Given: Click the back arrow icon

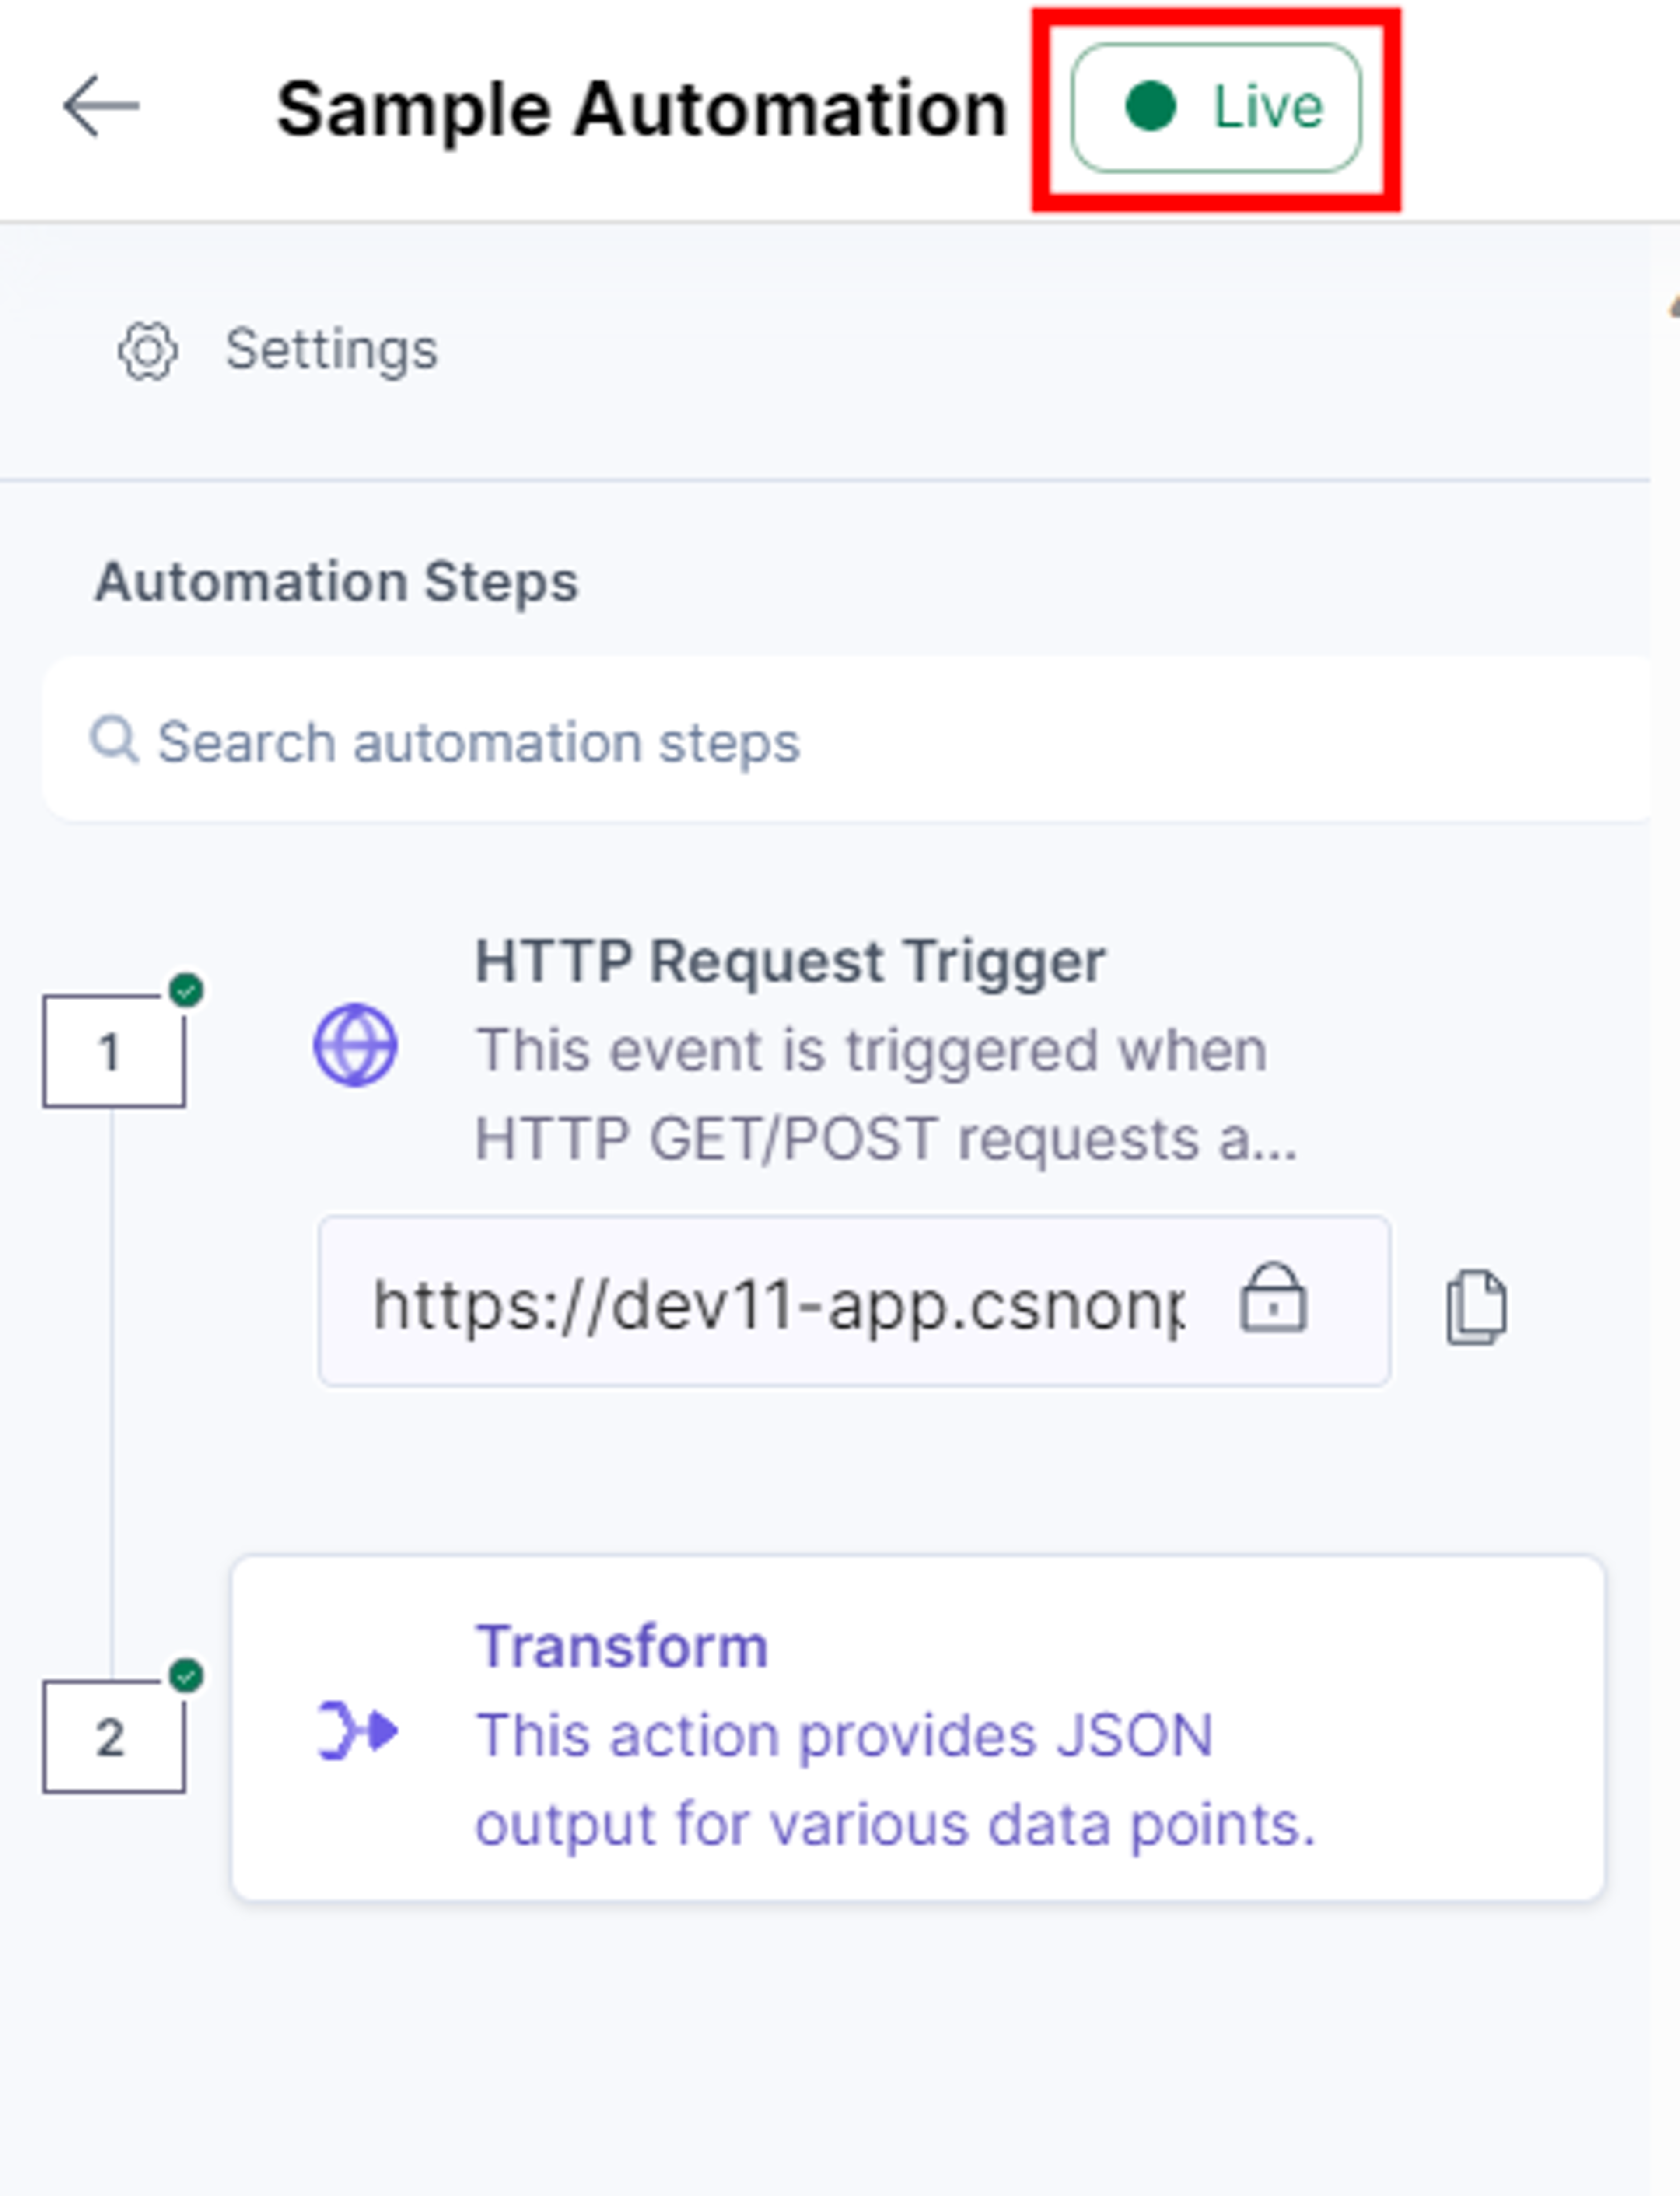Looking at the screenshot, I should pos(101,106).
